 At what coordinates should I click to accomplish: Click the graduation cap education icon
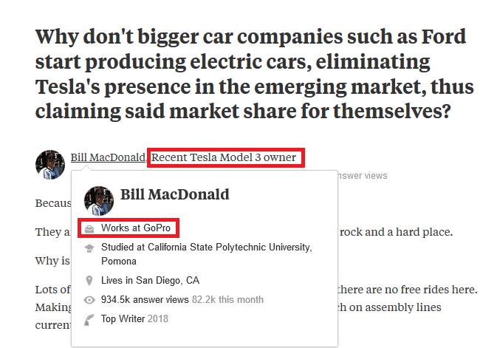pos(89,248)
